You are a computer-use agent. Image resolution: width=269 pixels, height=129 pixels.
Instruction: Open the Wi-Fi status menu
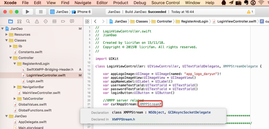(261, 3)
